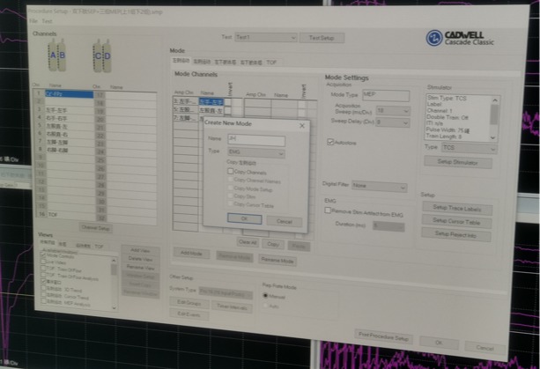Click the Name field in Create New Mode
This screenshot has height=369, width=540.
tap(255, 140)
